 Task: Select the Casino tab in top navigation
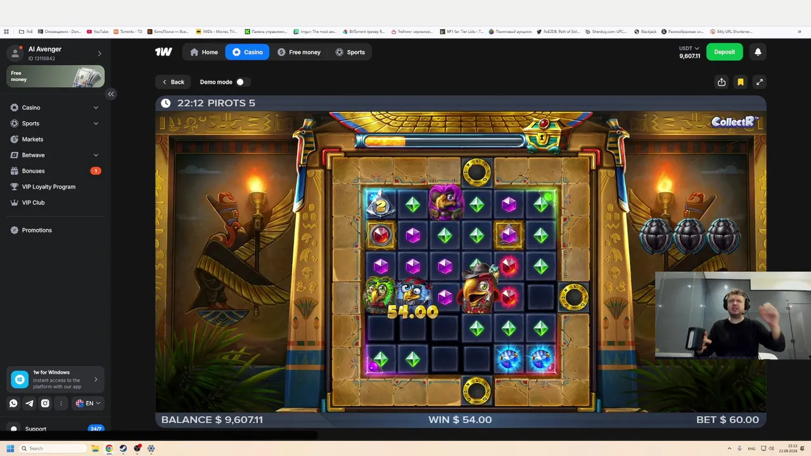pyautogui.click(x=247, y=52)
